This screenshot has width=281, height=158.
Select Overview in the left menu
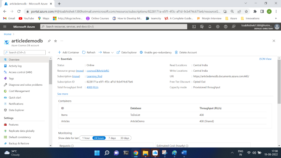(x=24, y=60)
